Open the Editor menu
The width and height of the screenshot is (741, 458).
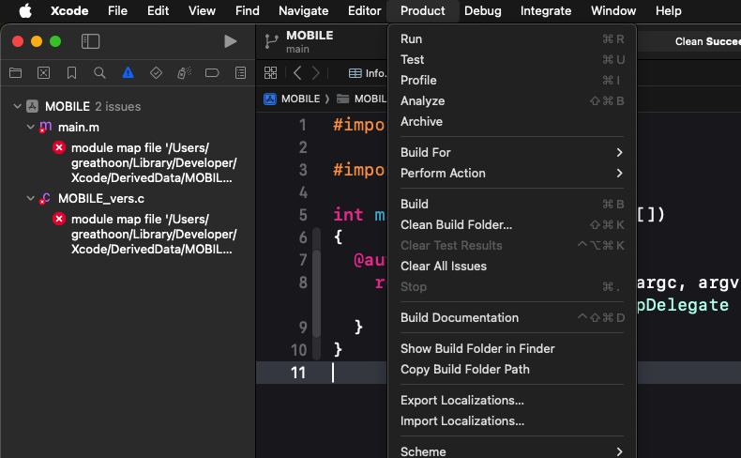(x=364, y=10)
